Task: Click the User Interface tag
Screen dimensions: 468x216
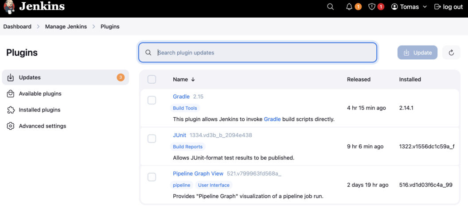Action: click(x=214, y=185)
